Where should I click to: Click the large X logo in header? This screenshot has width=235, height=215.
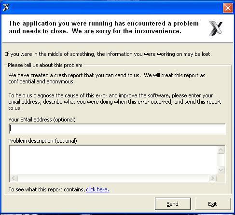216,28
